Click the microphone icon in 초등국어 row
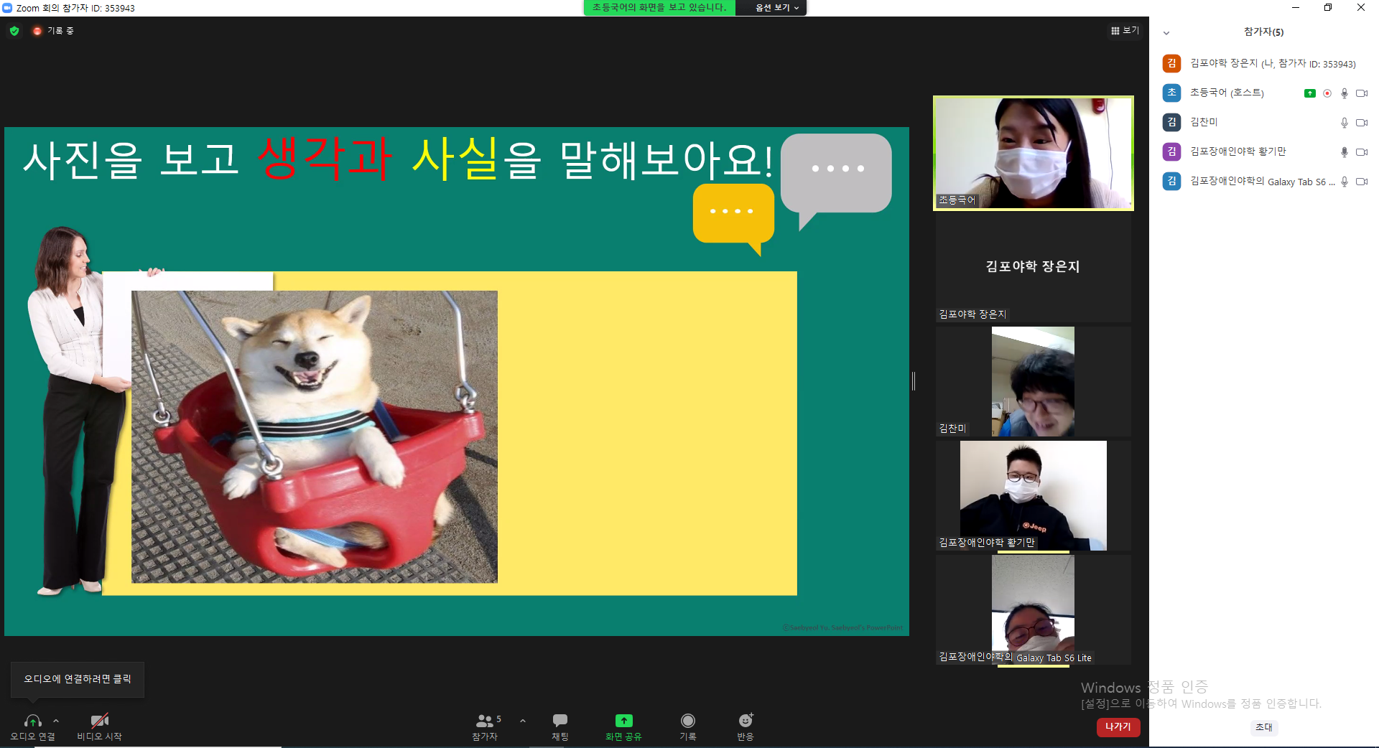 (1345, 93)
